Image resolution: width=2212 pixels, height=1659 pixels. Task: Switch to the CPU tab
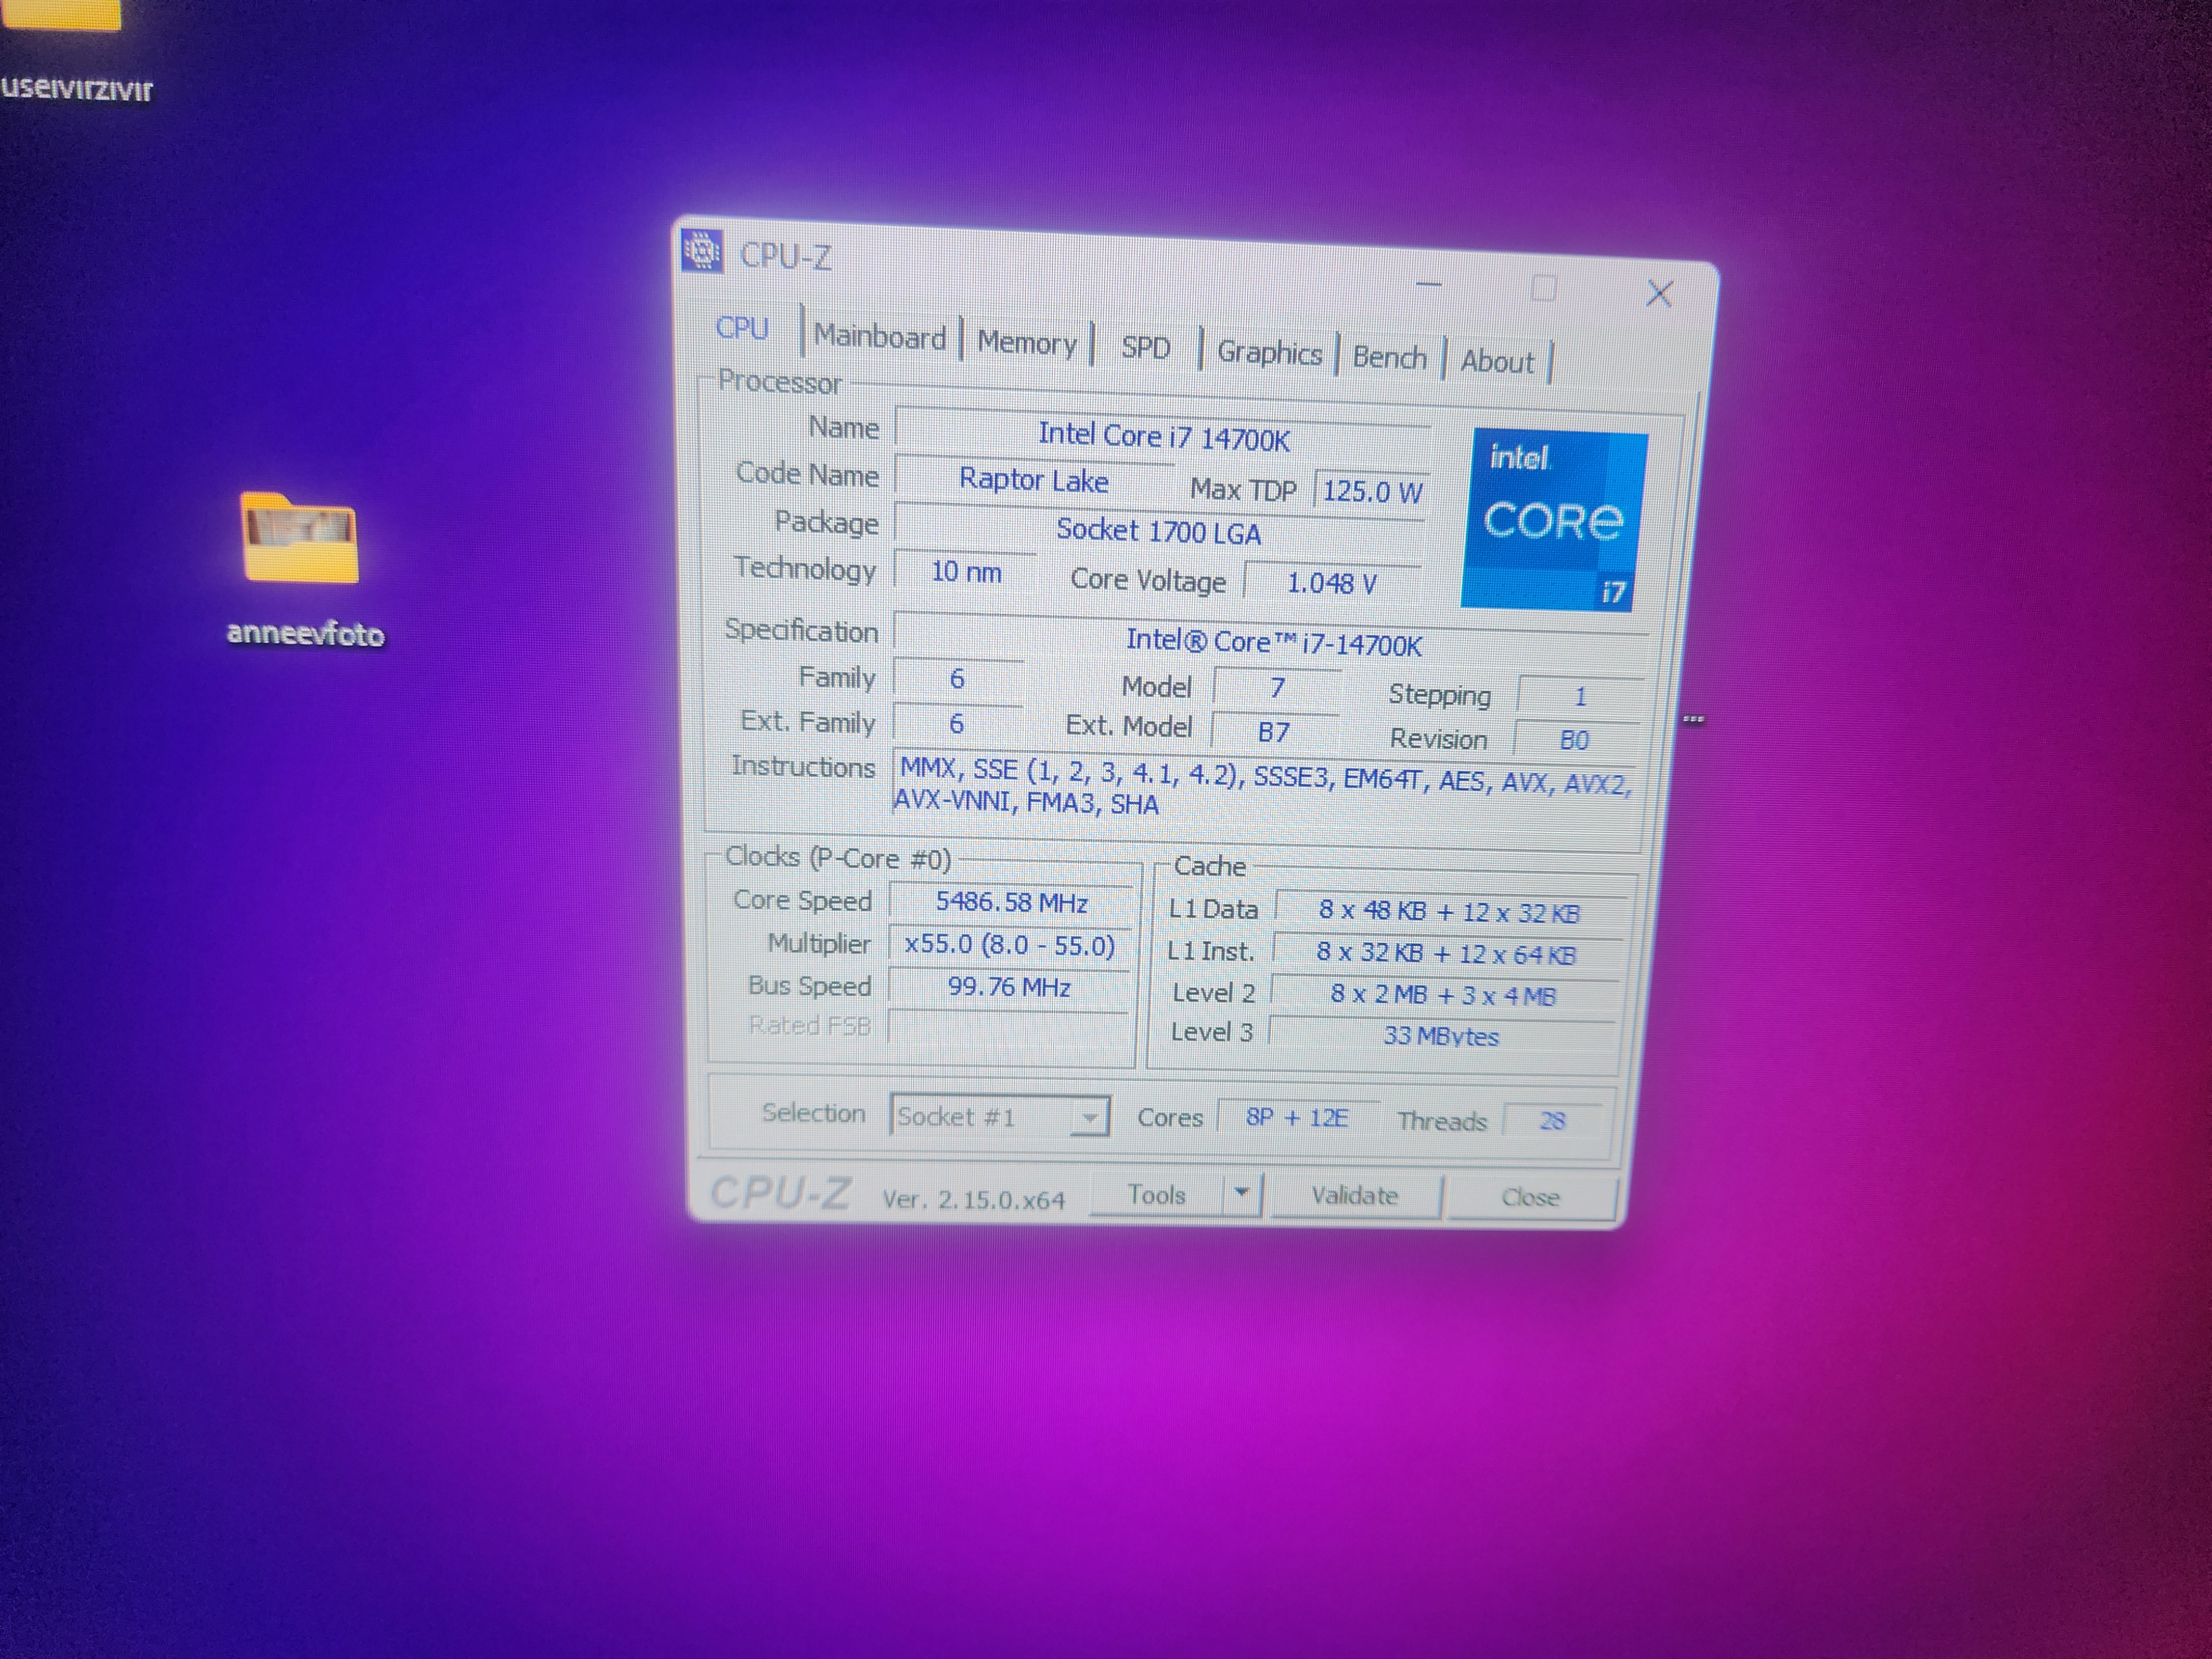click(742, 328)
